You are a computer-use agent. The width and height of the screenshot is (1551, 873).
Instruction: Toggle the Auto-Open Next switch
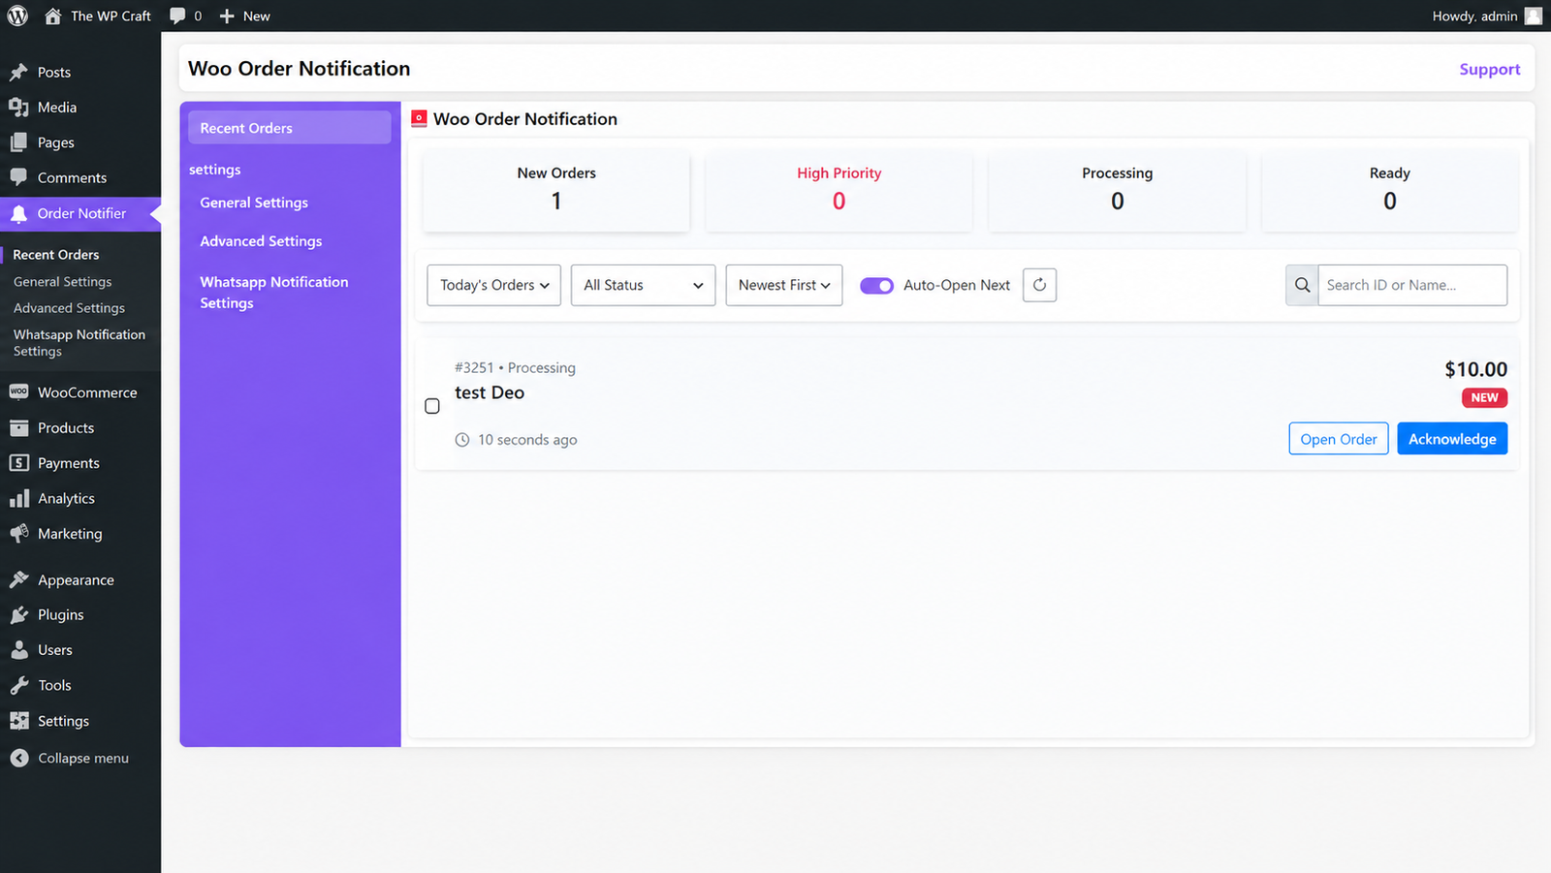pos(876,285)
